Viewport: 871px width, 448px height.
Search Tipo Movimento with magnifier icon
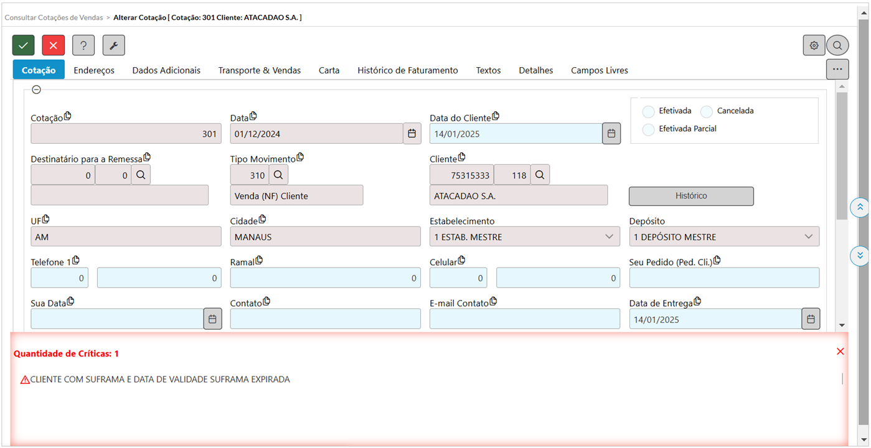pyautogui.click(x=278, y=175)
